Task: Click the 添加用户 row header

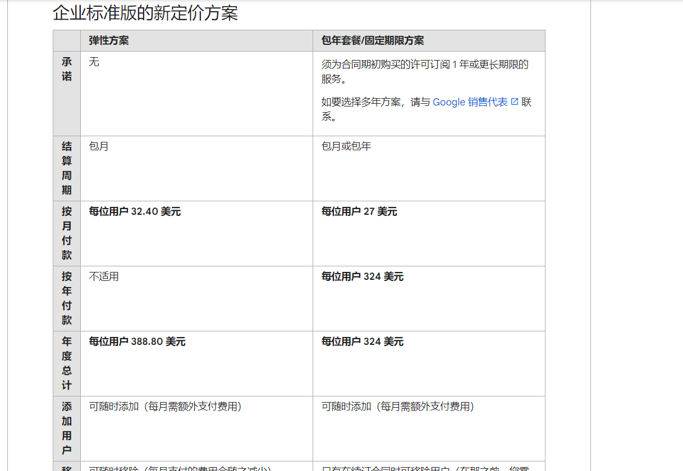Action: [67, 428]
